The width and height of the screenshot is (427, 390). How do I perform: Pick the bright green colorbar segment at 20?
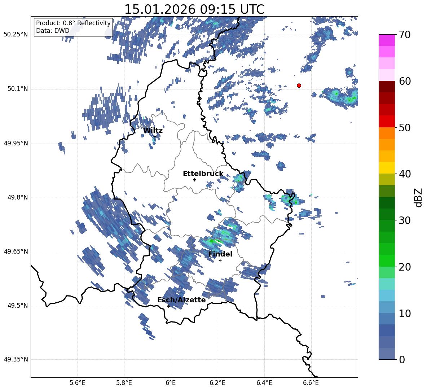[387, 260]
